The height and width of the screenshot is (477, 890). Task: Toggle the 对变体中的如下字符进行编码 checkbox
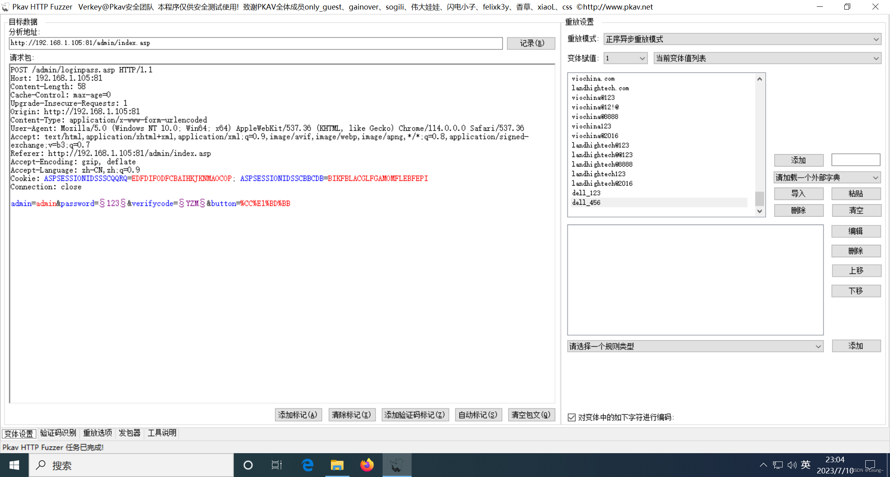point(571,417)
